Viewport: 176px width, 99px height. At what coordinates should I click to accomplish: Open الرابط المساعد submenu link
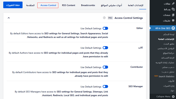[168, 58]
